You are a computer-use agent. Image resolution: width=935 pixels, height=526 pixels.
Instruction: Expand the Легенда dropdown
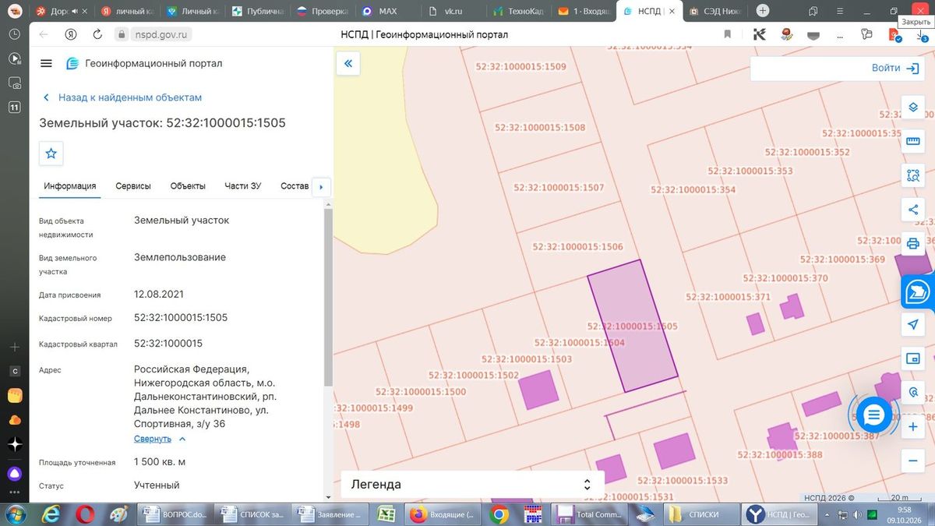(x=473, y=484)
